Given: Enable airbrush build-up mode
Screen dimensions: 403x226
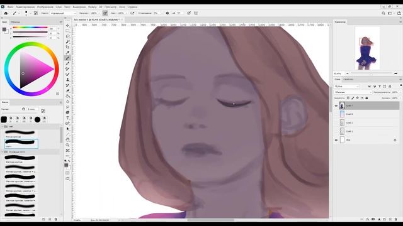Looking at the screenshot, I should pyautogui.click(x=132, y=13).
